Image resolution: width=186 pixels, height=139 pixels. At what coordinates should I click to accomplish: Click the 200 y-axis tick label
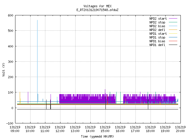click(10, 77)
